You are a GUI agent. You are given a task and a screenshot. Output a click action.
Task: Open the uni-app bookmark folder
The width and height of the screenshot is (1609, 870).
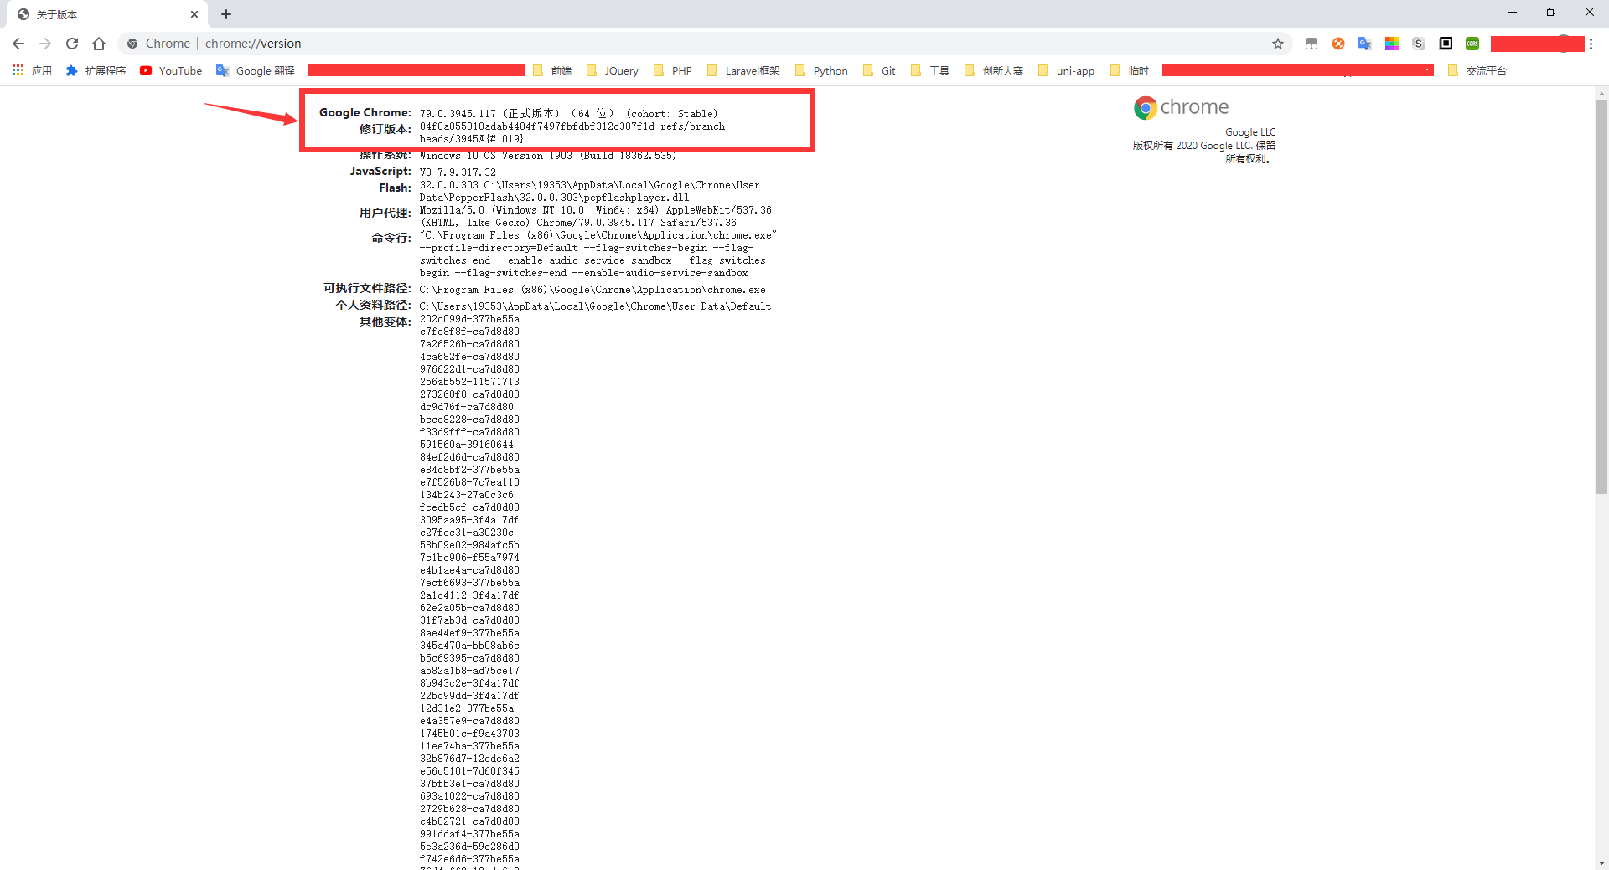1066,70
